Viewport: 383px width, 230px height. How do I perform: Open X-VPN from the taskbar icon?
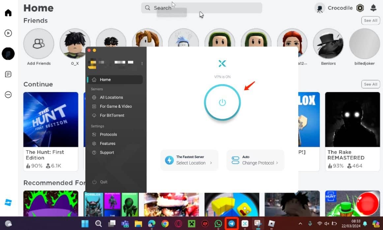tap(244, 224)
